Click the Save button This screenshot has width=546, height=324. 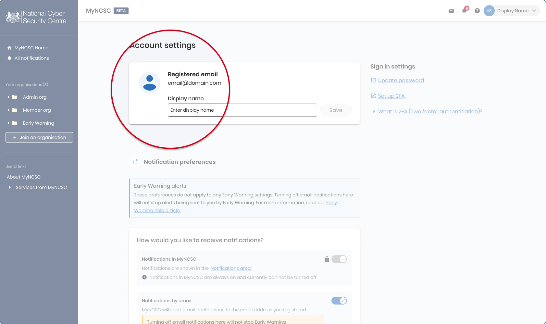point(336,110)
